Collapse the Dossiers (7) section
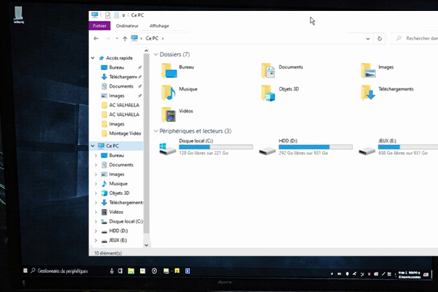This screenshot has width=438, height=292. (x=156, y=54)
